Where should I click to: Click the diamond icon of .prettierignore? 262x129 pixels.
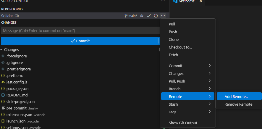[3, 69]
